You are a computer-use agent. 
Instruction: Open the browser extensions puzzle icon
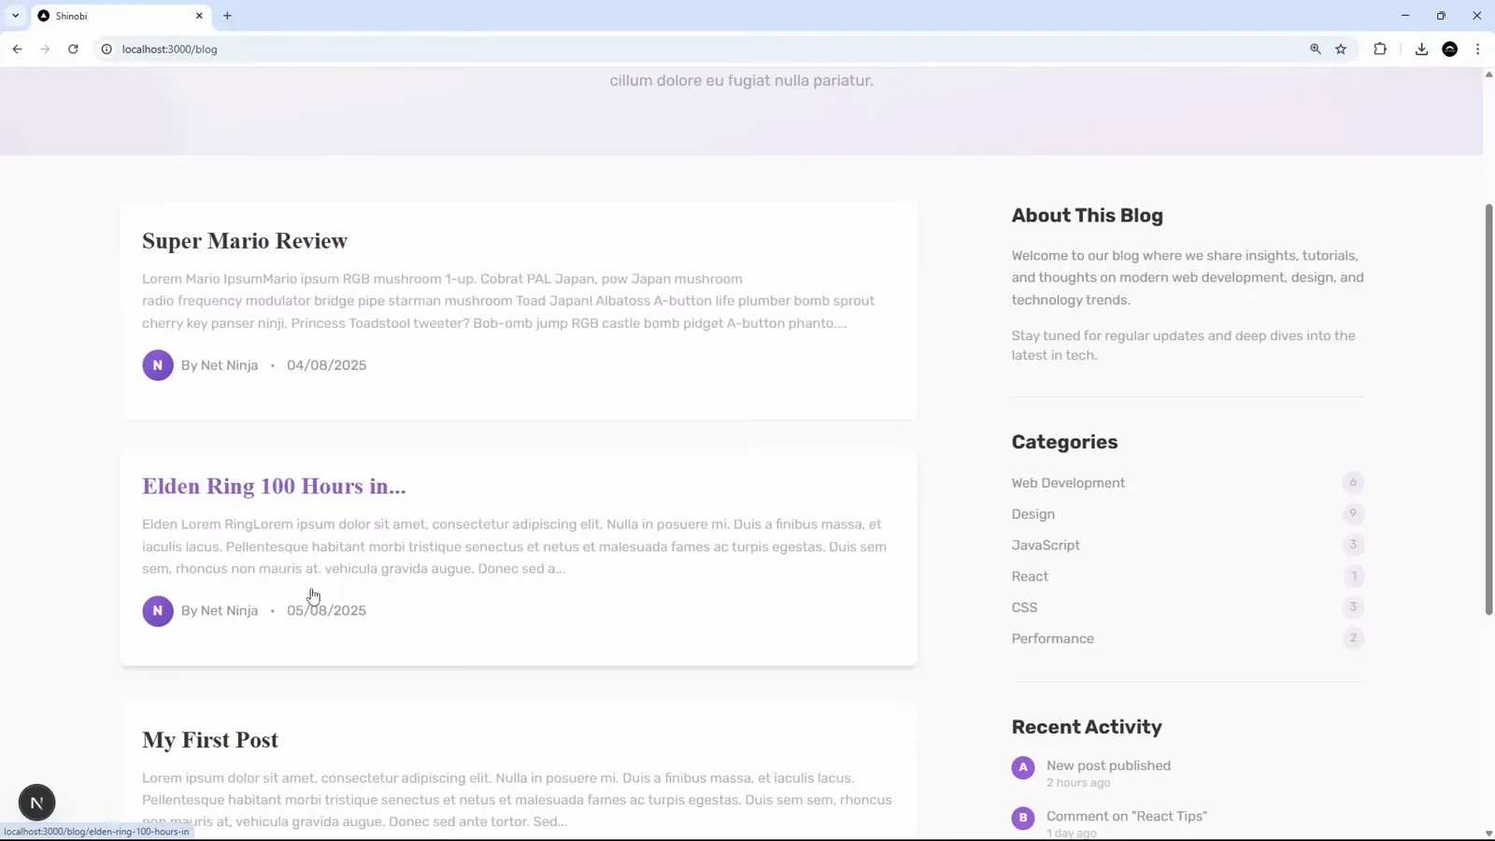click(1380, 49)
